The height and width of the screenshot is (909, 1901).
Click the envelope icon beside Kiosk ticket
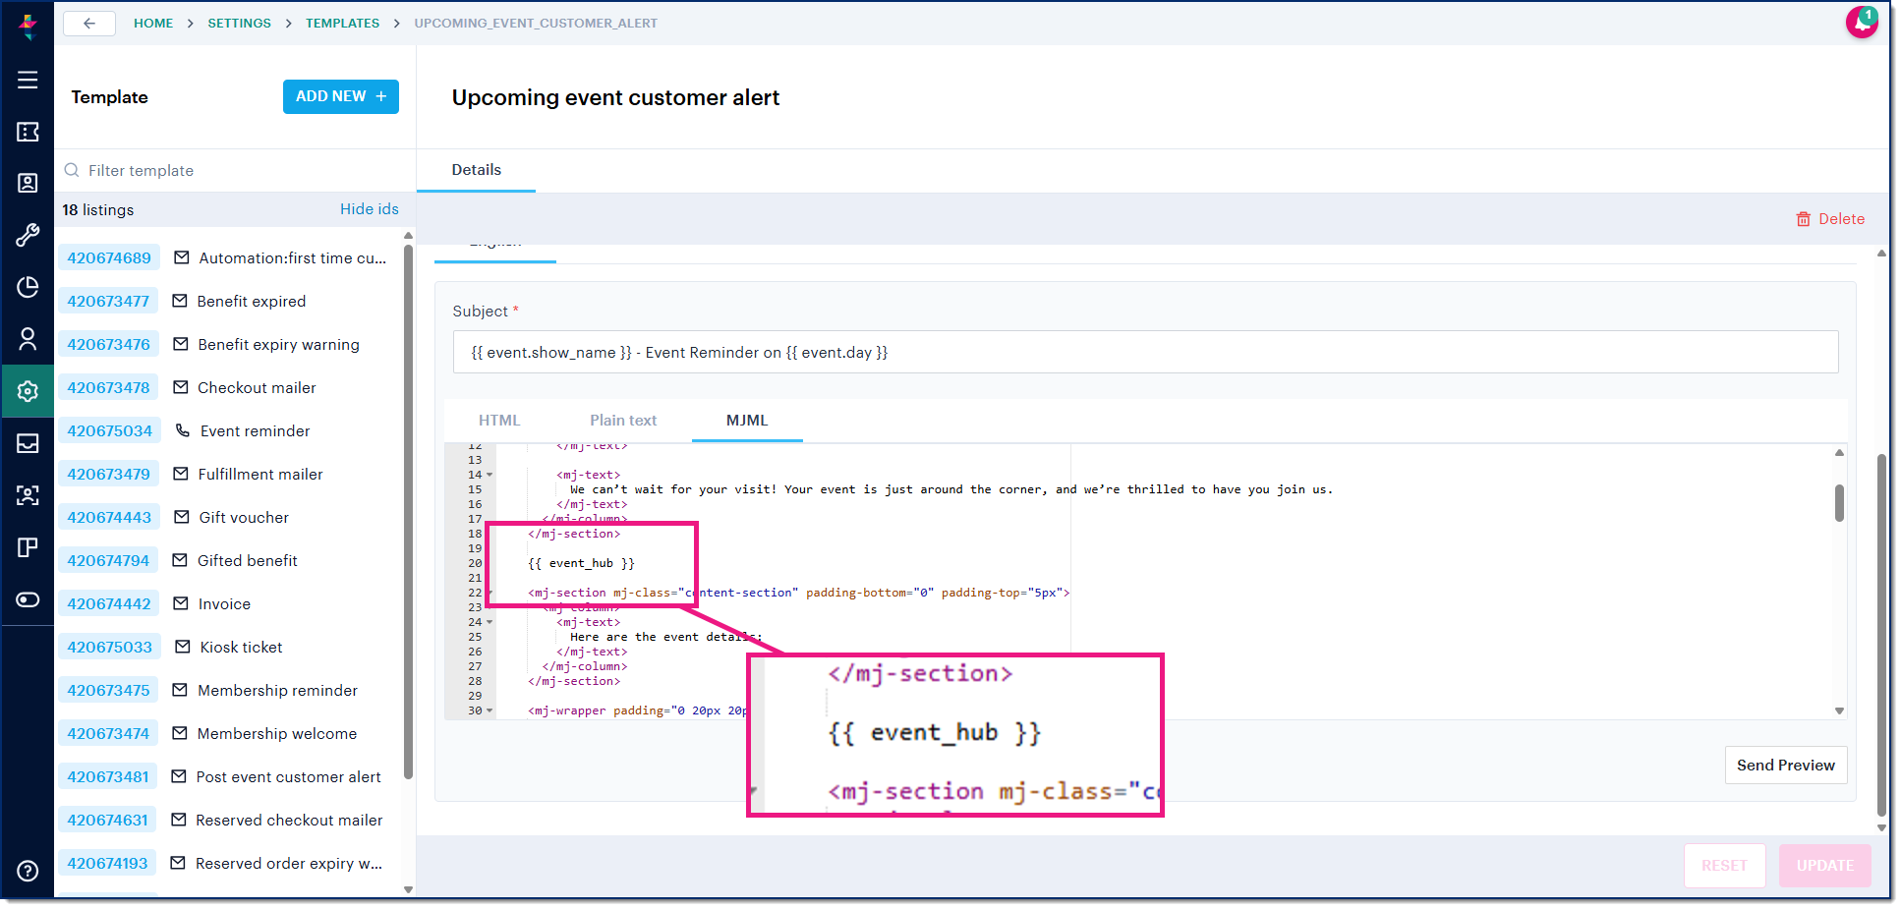pyautogui.click(x=183, y=647)
